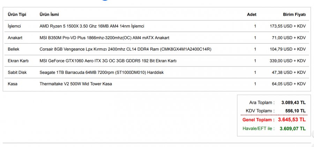Screen dimensions: 314x147
Task: Click the transfer price 3.609,07 TL
Action: pyautogui.click(x=293, y=129)
